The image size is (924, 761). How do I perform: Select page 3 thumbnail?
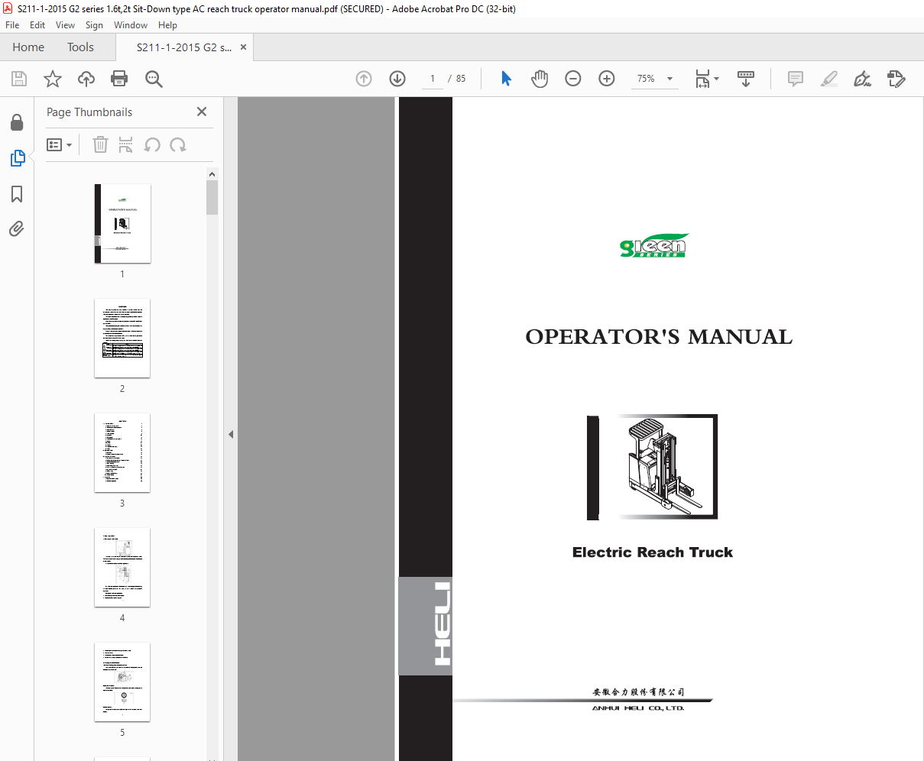pos(122,452)
